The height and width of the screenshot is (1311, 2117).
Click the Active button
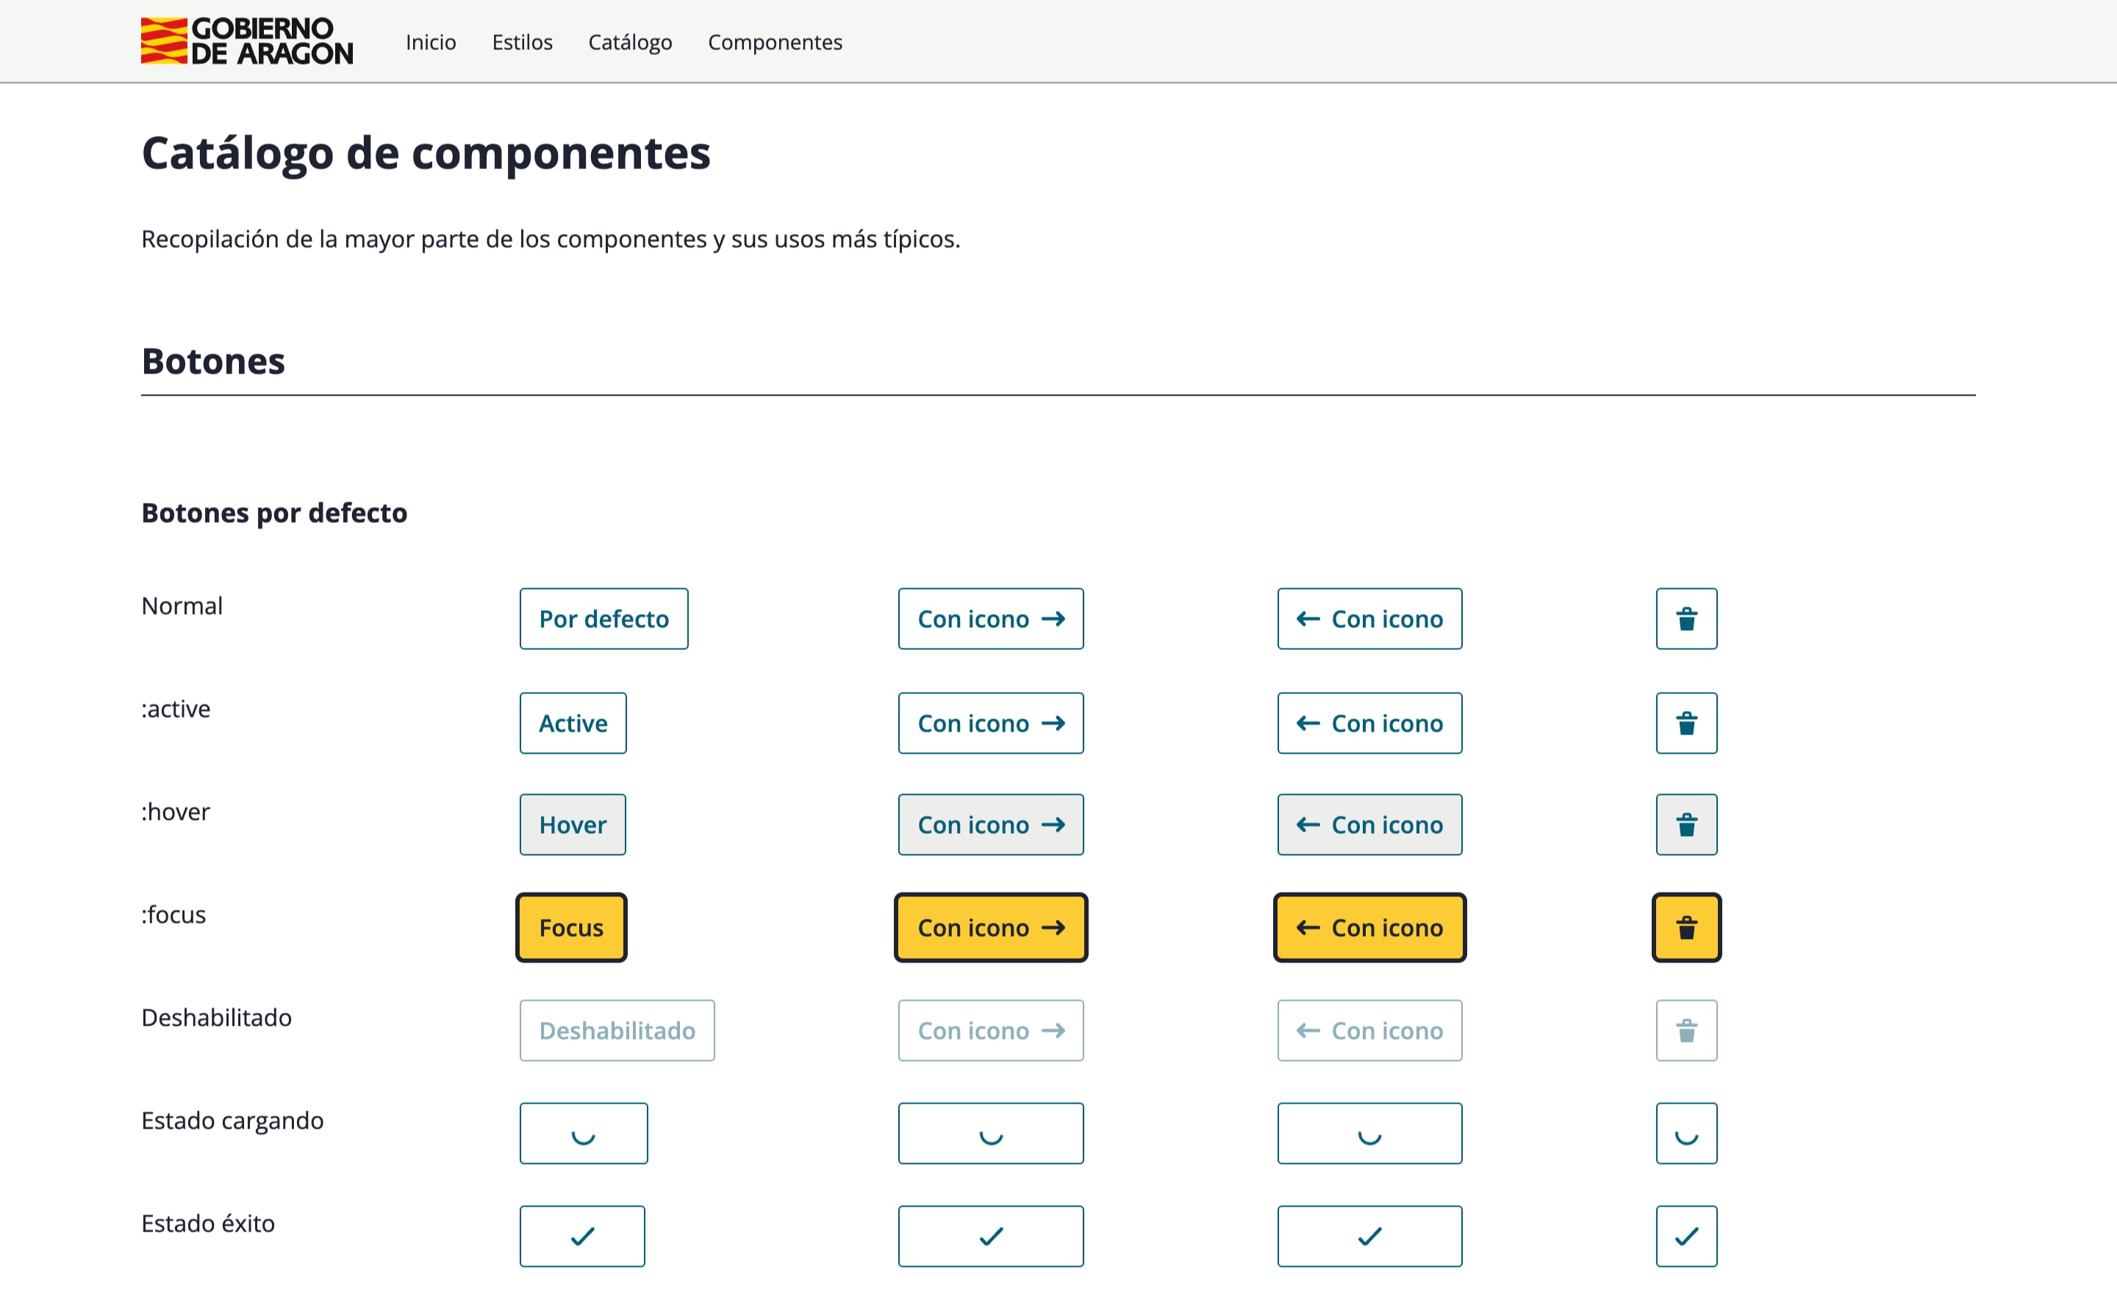pyautogui.click(x=573, y=723)
